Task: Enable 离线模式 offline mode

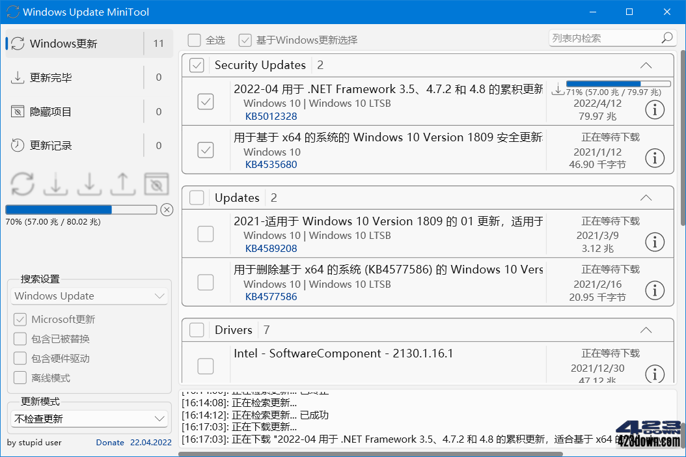Action: click(x=20, y=378)
